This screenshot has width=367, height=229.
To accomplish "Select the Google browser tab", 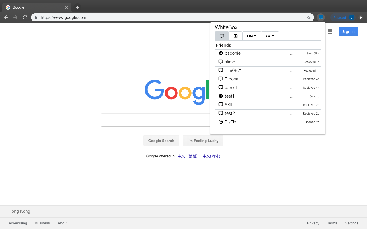I will [x=37, y=7].
